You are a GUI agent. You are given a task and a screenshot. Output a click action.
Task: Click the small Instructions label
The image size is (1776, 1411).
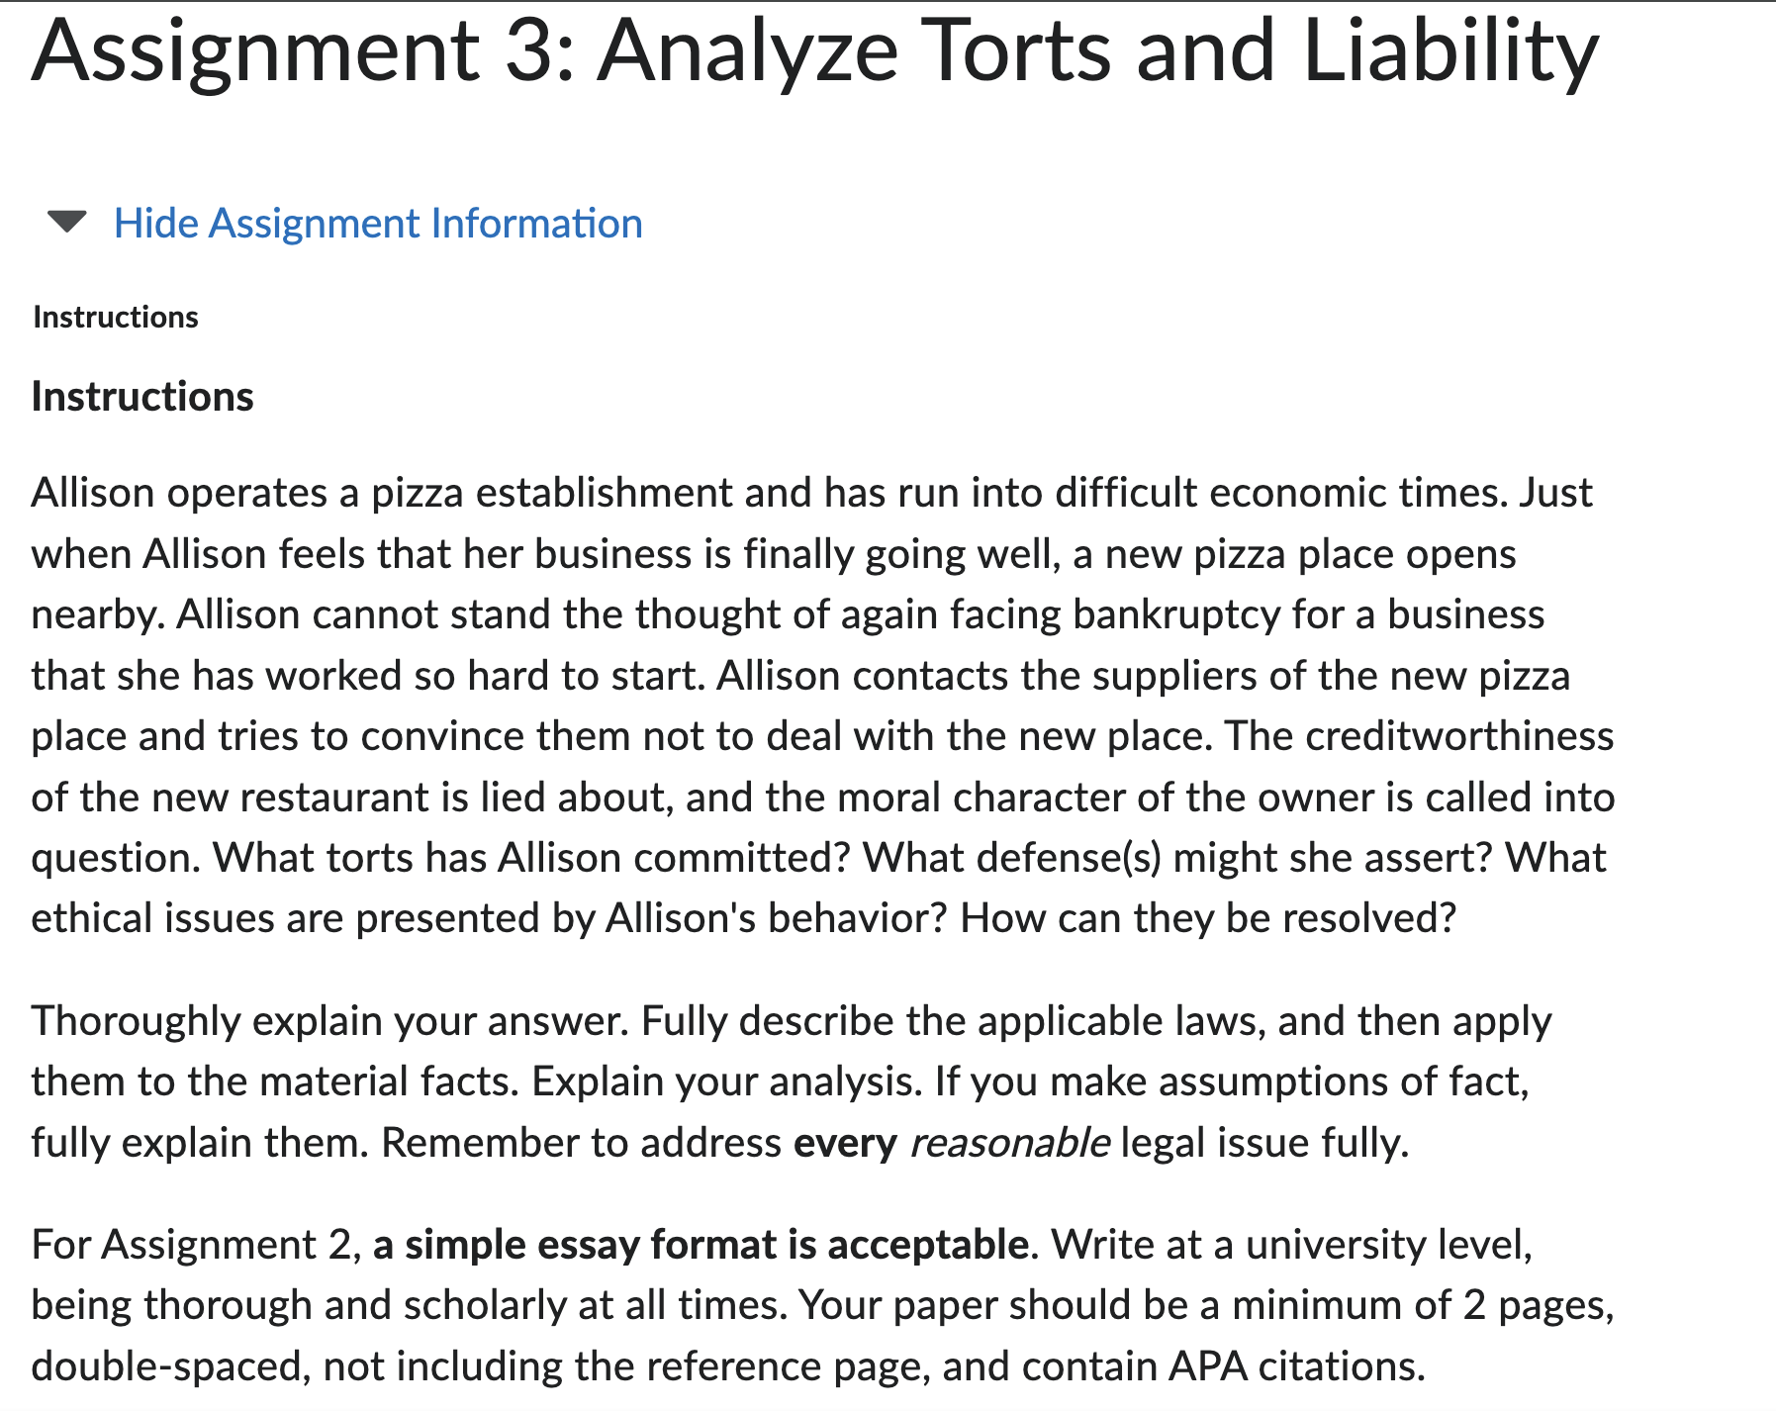[114, 317]
